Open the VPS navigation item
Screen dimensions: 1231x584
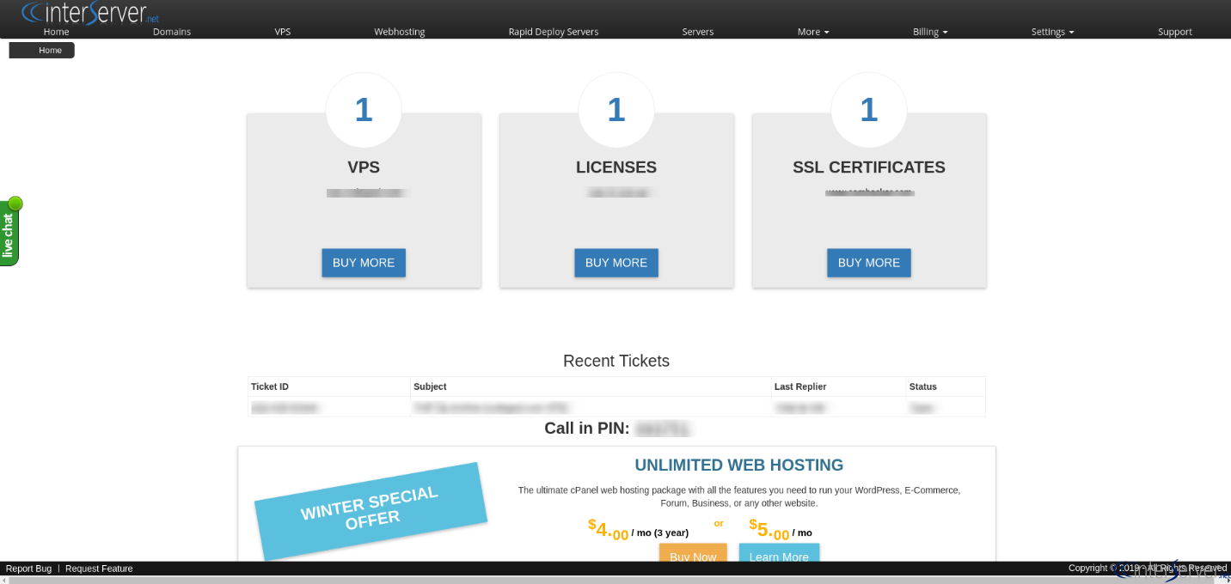coord(283,32)
